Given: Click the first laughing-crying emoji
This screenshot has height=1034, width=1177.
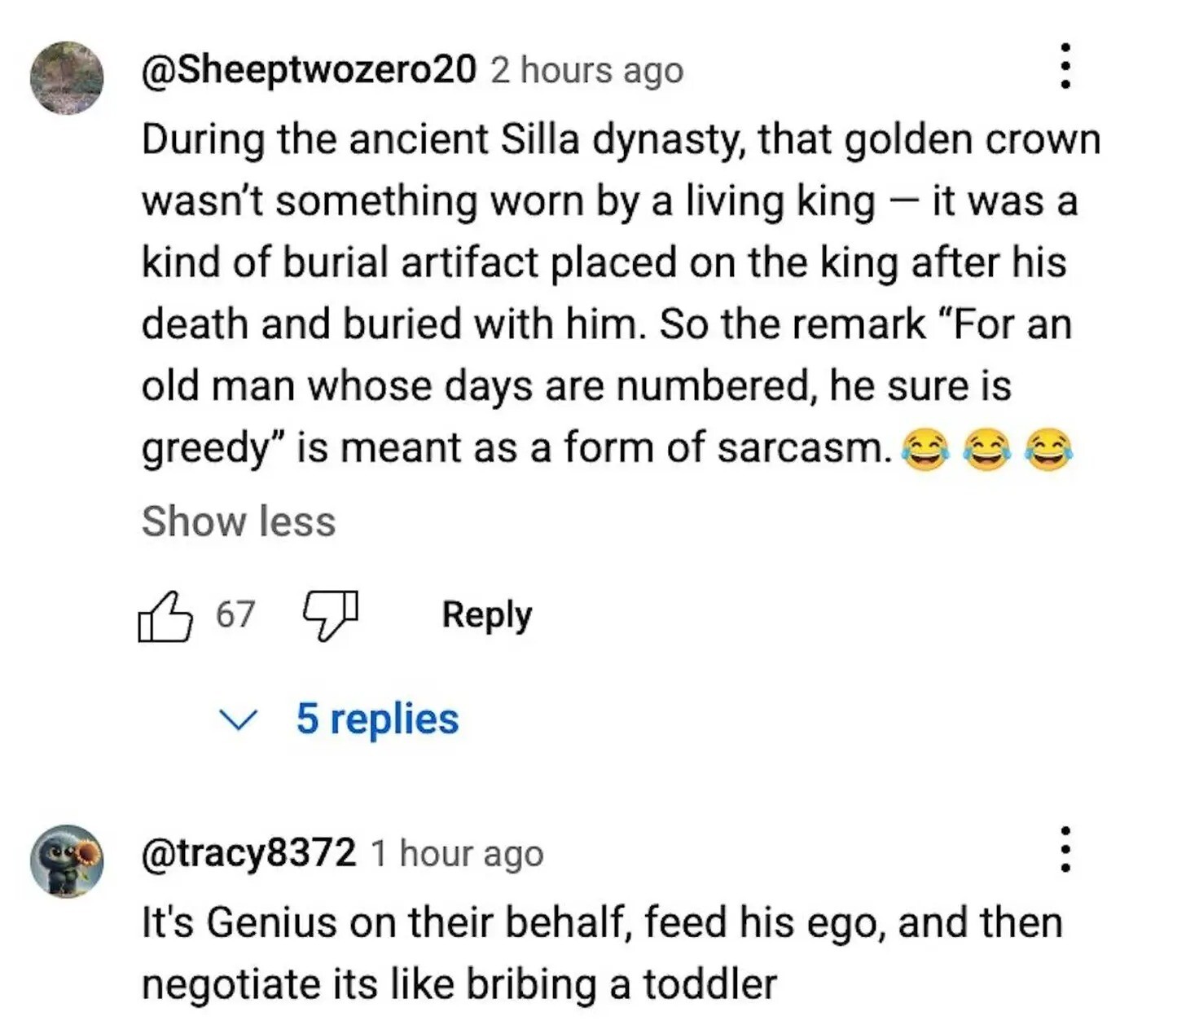Looking at the screenshot, I should point(925,451).
